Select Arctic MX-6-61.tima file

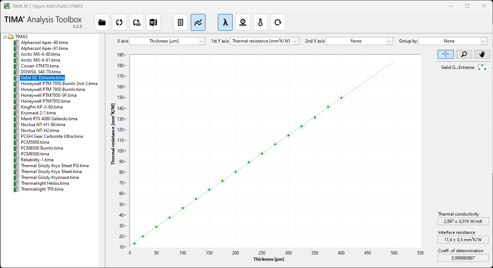[40, 60]
